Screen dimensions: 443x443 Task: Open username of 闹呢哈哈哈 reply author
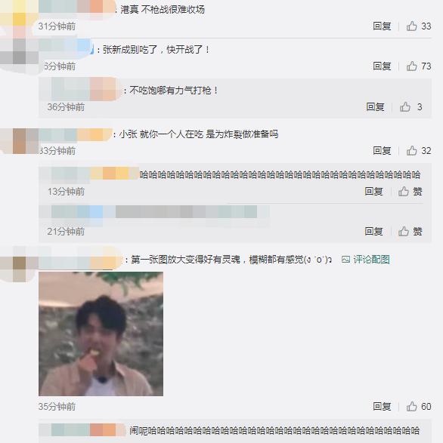[82, 429]
